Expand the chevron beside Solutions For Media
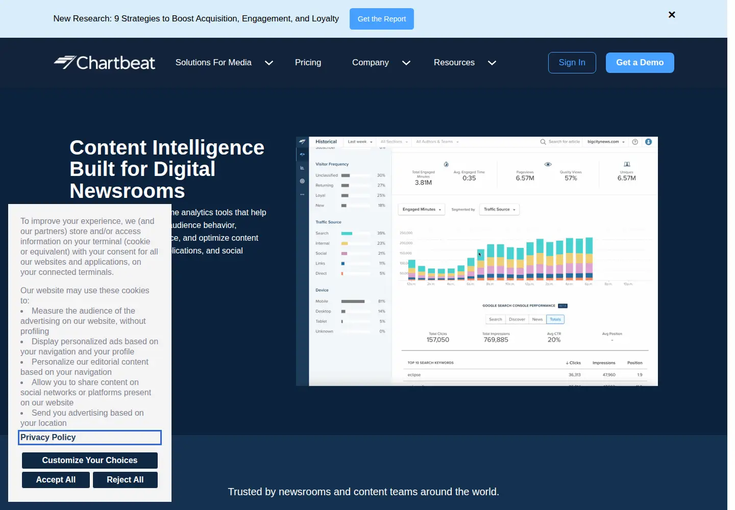Viewport: 735px width, 510px height. [x=269, y=63]
